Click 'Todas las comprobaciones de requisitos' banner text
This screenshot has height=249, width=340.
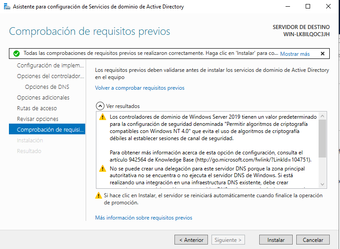(151, 53)
